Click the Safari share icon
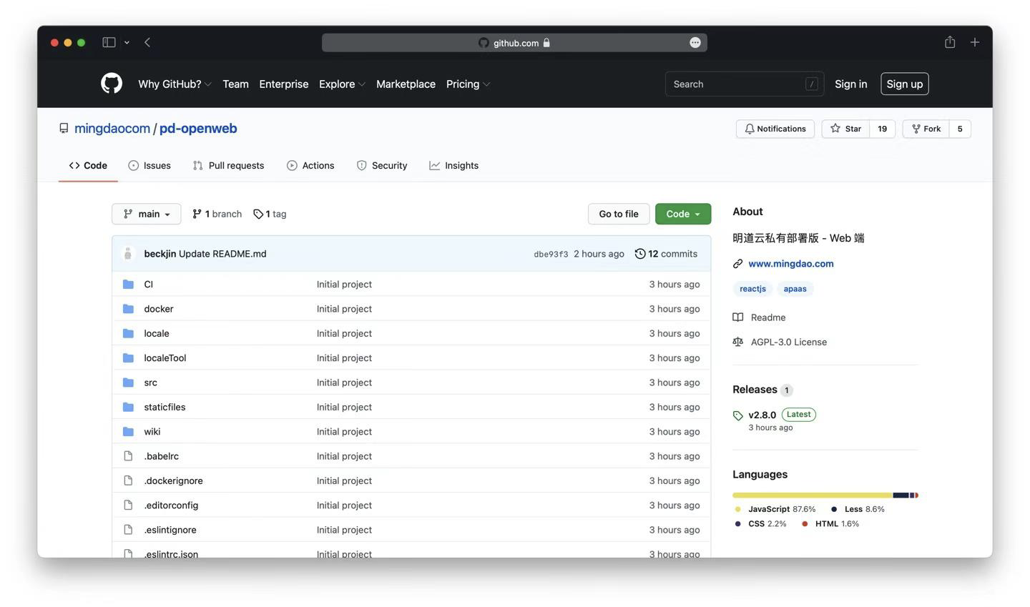The height and width of the screenshot is (607, 1030). tap(949, 42)
